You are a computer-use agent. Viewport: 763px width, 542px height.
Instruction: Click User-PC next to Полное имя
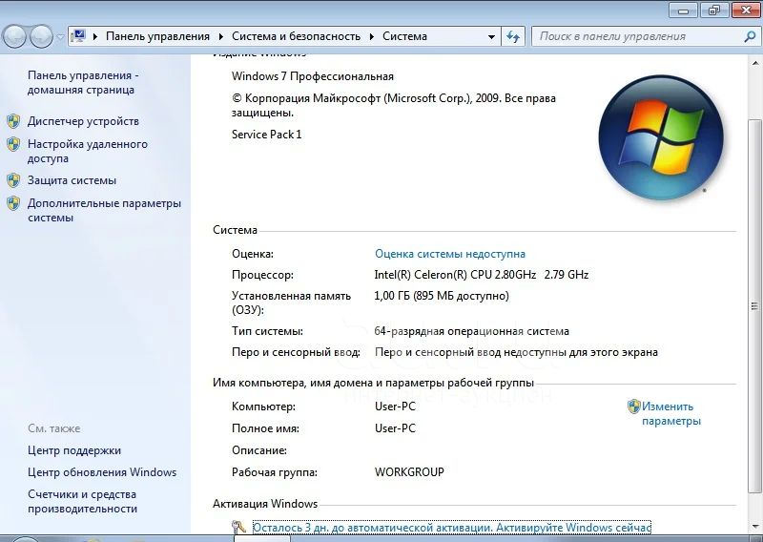click(395, 428)
